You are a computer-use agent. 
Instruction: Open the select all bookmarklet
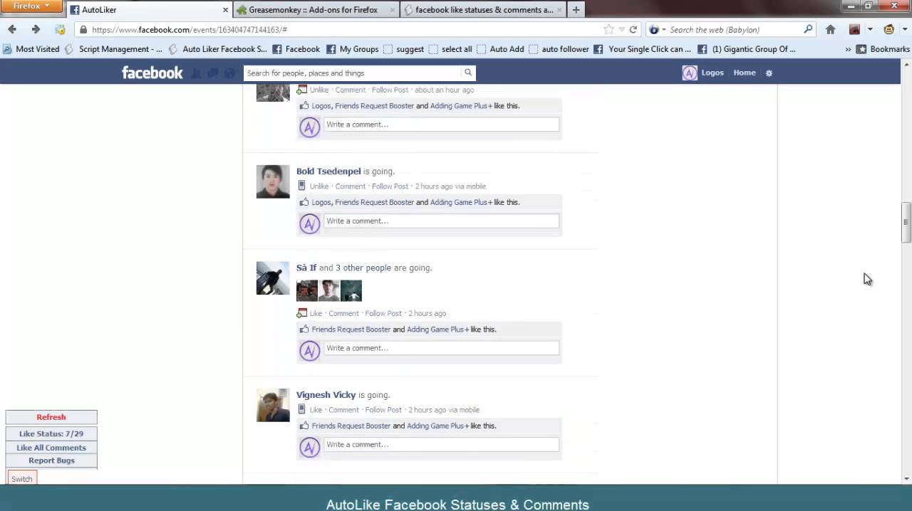[450, 49]
